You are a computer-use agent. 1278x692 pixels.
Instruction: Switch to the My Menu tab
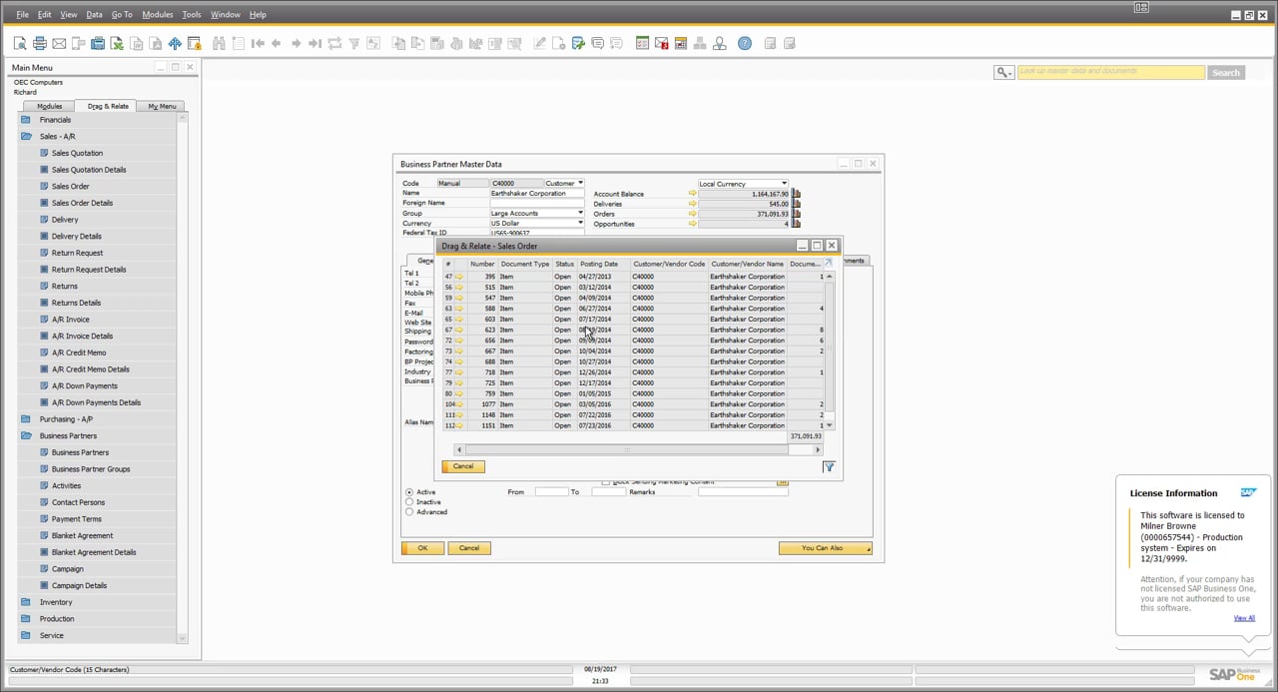click(162, 106)
